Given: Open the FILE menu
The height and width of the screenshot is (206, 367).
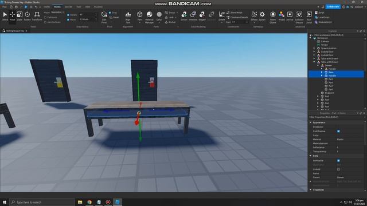Looking at the screenshot, I should tap(5, 7).
